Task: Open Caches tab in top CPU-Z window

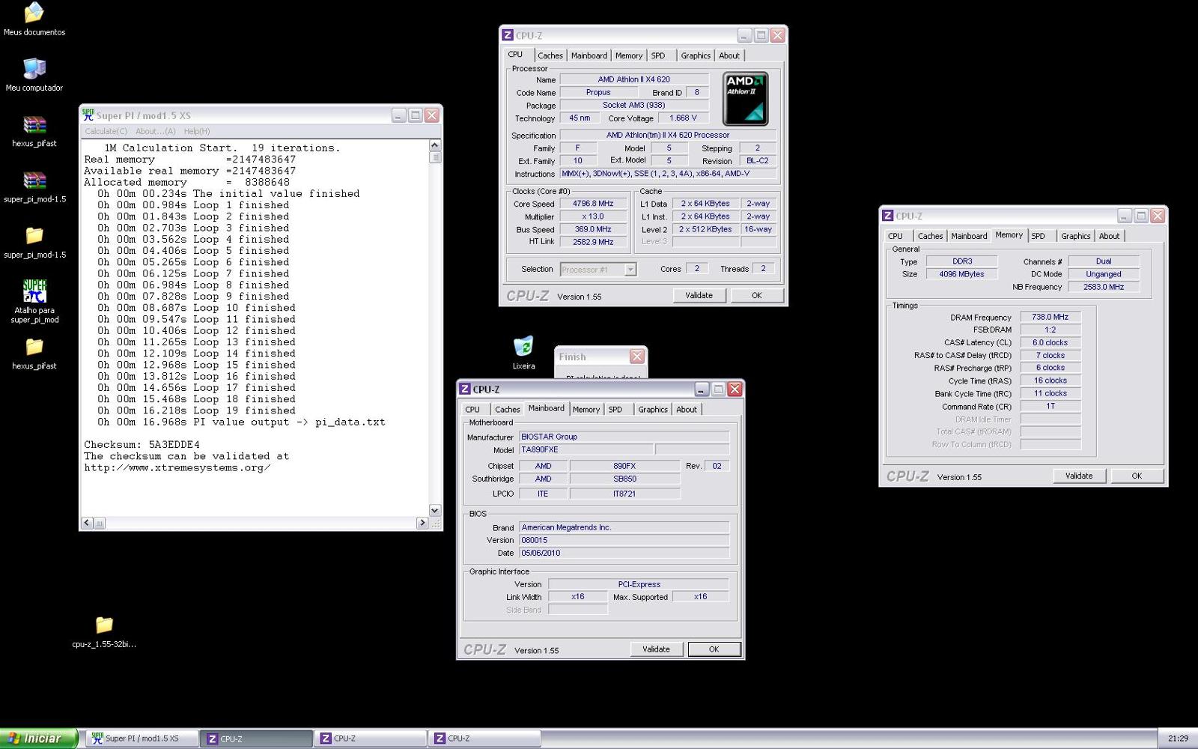Action: (x=550, y=55)
